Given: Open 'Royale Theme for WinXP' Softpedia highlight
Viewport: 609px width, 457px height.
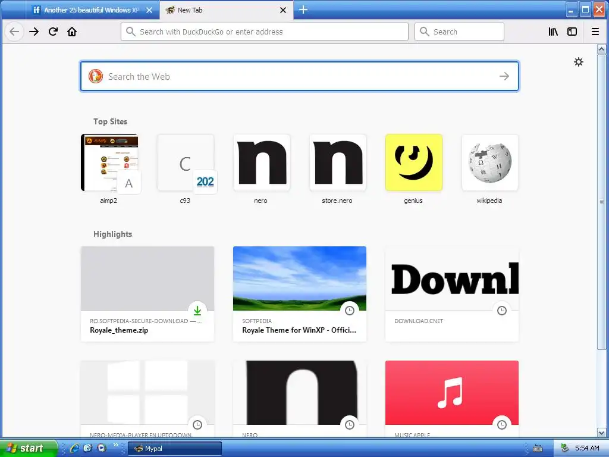Looking at the screenshot, I should click(300, 294).
